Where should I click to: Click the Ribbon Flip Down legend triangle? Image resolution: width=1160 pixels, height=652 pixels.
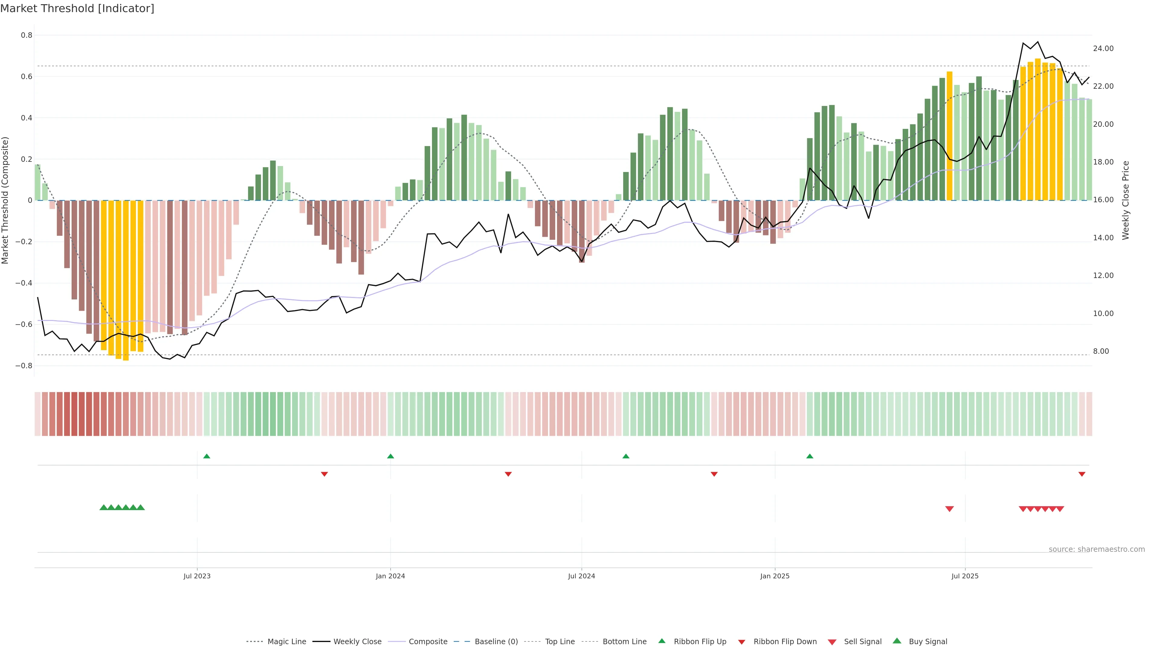point(742,642)
